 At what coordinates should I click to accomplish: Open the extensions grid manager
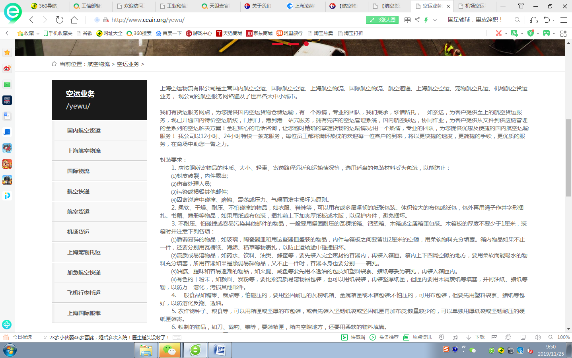[563, 33]
